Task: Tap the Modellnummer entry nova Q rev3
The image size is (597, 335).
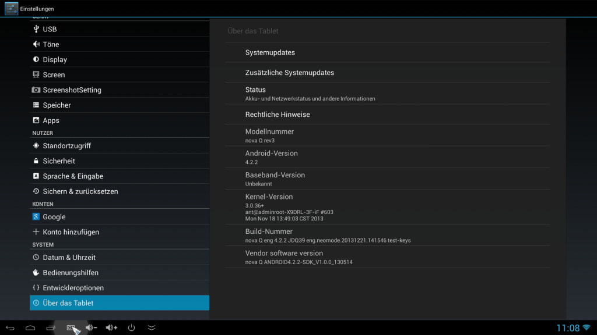Action: tap(388, 135)
